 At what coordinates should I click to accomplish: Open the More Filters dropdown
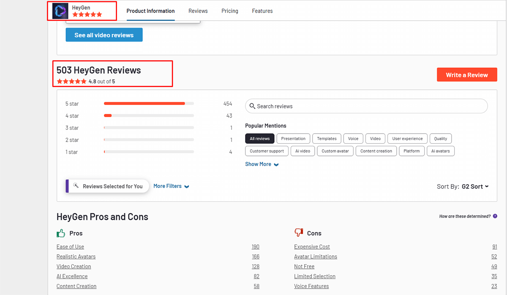point(171,186)
